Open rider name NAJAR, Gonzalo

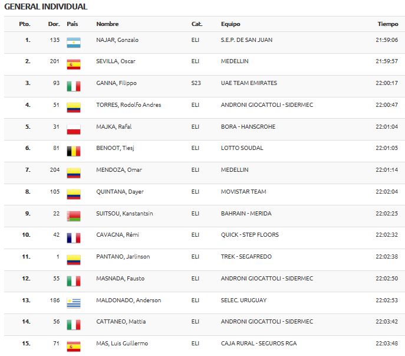coord(117,40)
